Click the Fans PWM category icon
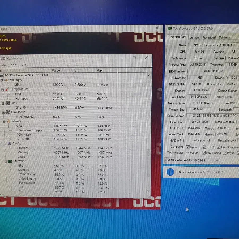 point(8,112)
